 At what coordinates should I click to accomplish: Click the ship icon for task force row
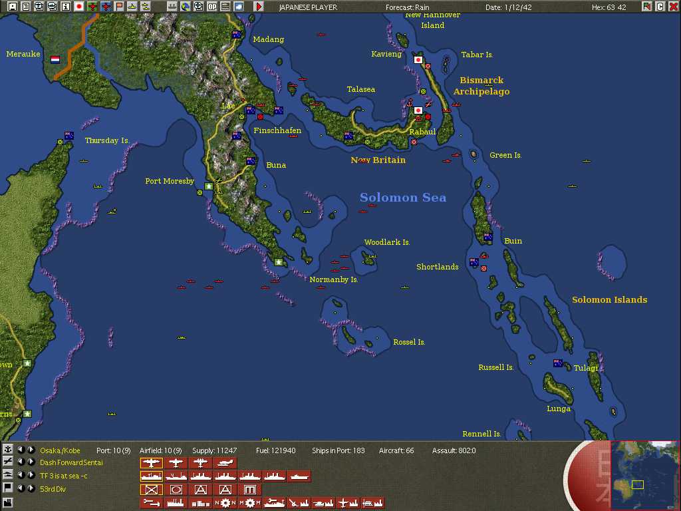tap(7, 475)
